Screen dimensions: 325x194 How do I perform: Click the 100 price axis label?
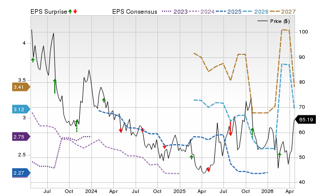coord(304,32)
